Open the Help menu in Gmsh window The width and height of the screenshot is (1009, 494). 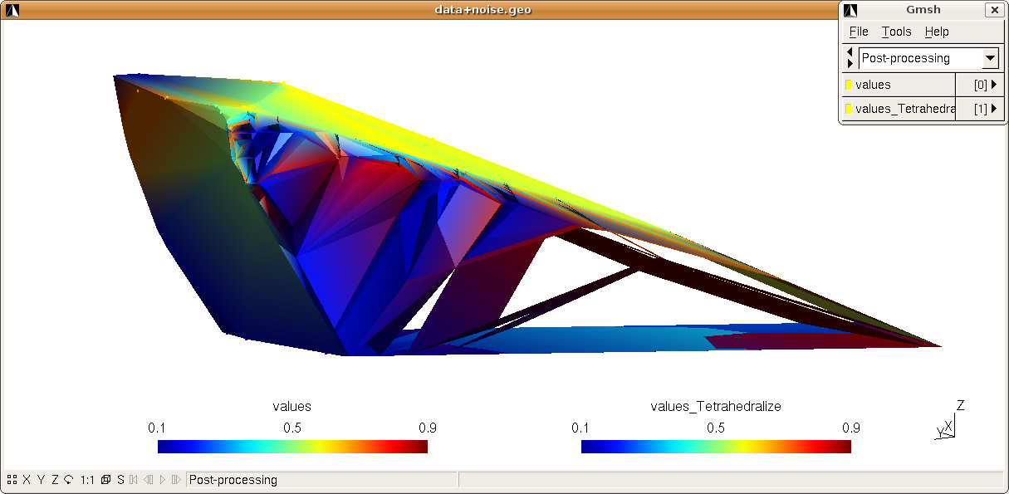(937, 32)
